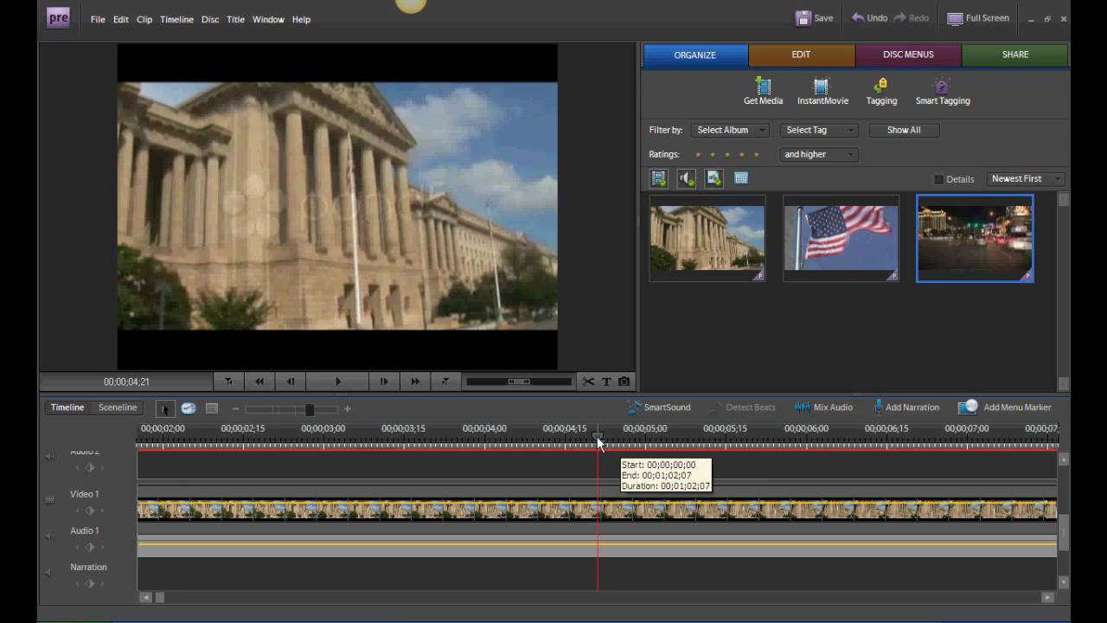Screen dimensions: 1107x623
Task: Enter Full Screen mode
Action: pyautogui.click(x=978, y=18)
